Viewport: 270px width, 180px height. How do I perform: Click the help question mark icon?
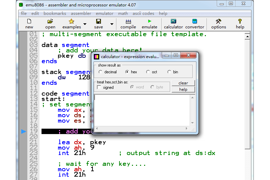(240, 21)
